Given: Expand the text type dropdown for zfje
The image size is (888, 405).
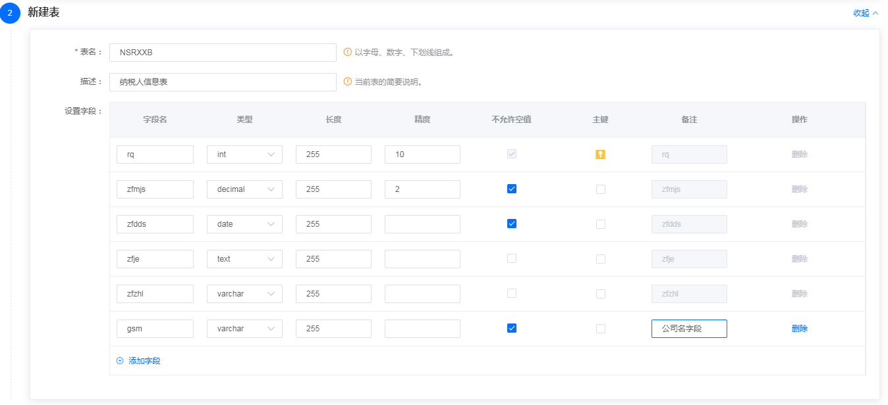Looking at the screenshot, I should click(244, 259).
